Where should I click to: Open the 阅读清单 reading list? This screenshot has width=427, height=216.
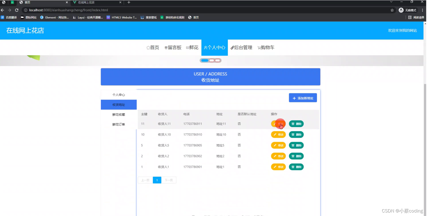pos(416,17)
